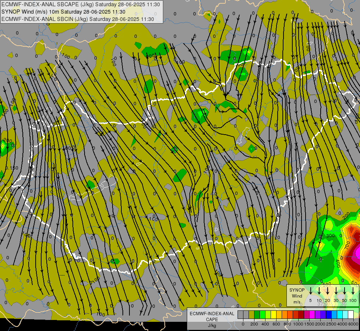This screenshot has width=360, height=331.
Task: Select the cyan swatch left of 4000
Action: coord(339,314)
